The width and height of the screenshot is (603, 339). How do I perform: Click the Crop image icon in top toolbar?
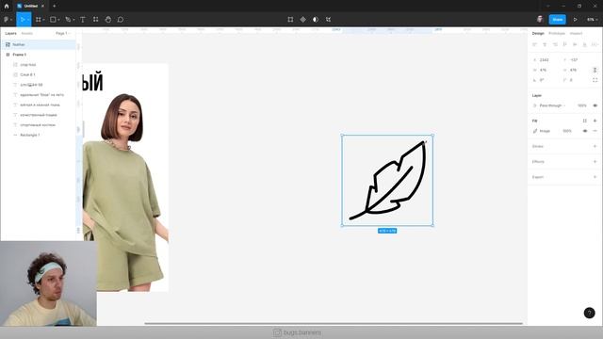pos(290,19)
